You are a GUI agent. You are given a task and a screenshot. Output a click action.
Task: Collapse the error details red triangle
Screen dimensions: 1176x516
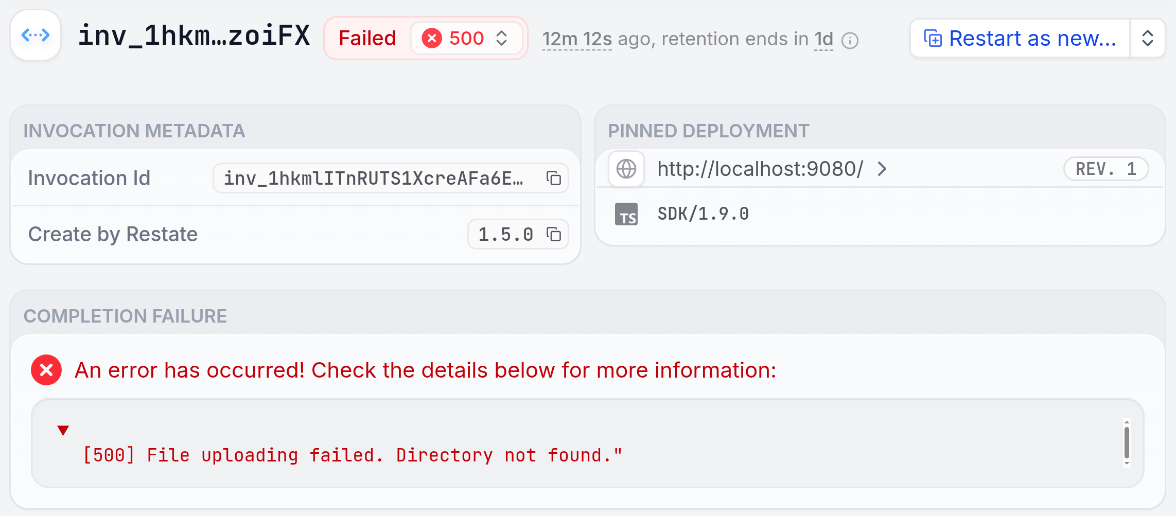tap(63, 430)
